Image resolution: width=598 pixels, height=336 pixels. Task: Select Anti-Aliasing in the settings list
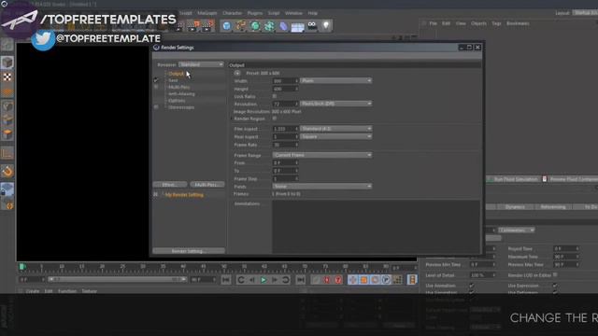(x=181, y=93)
